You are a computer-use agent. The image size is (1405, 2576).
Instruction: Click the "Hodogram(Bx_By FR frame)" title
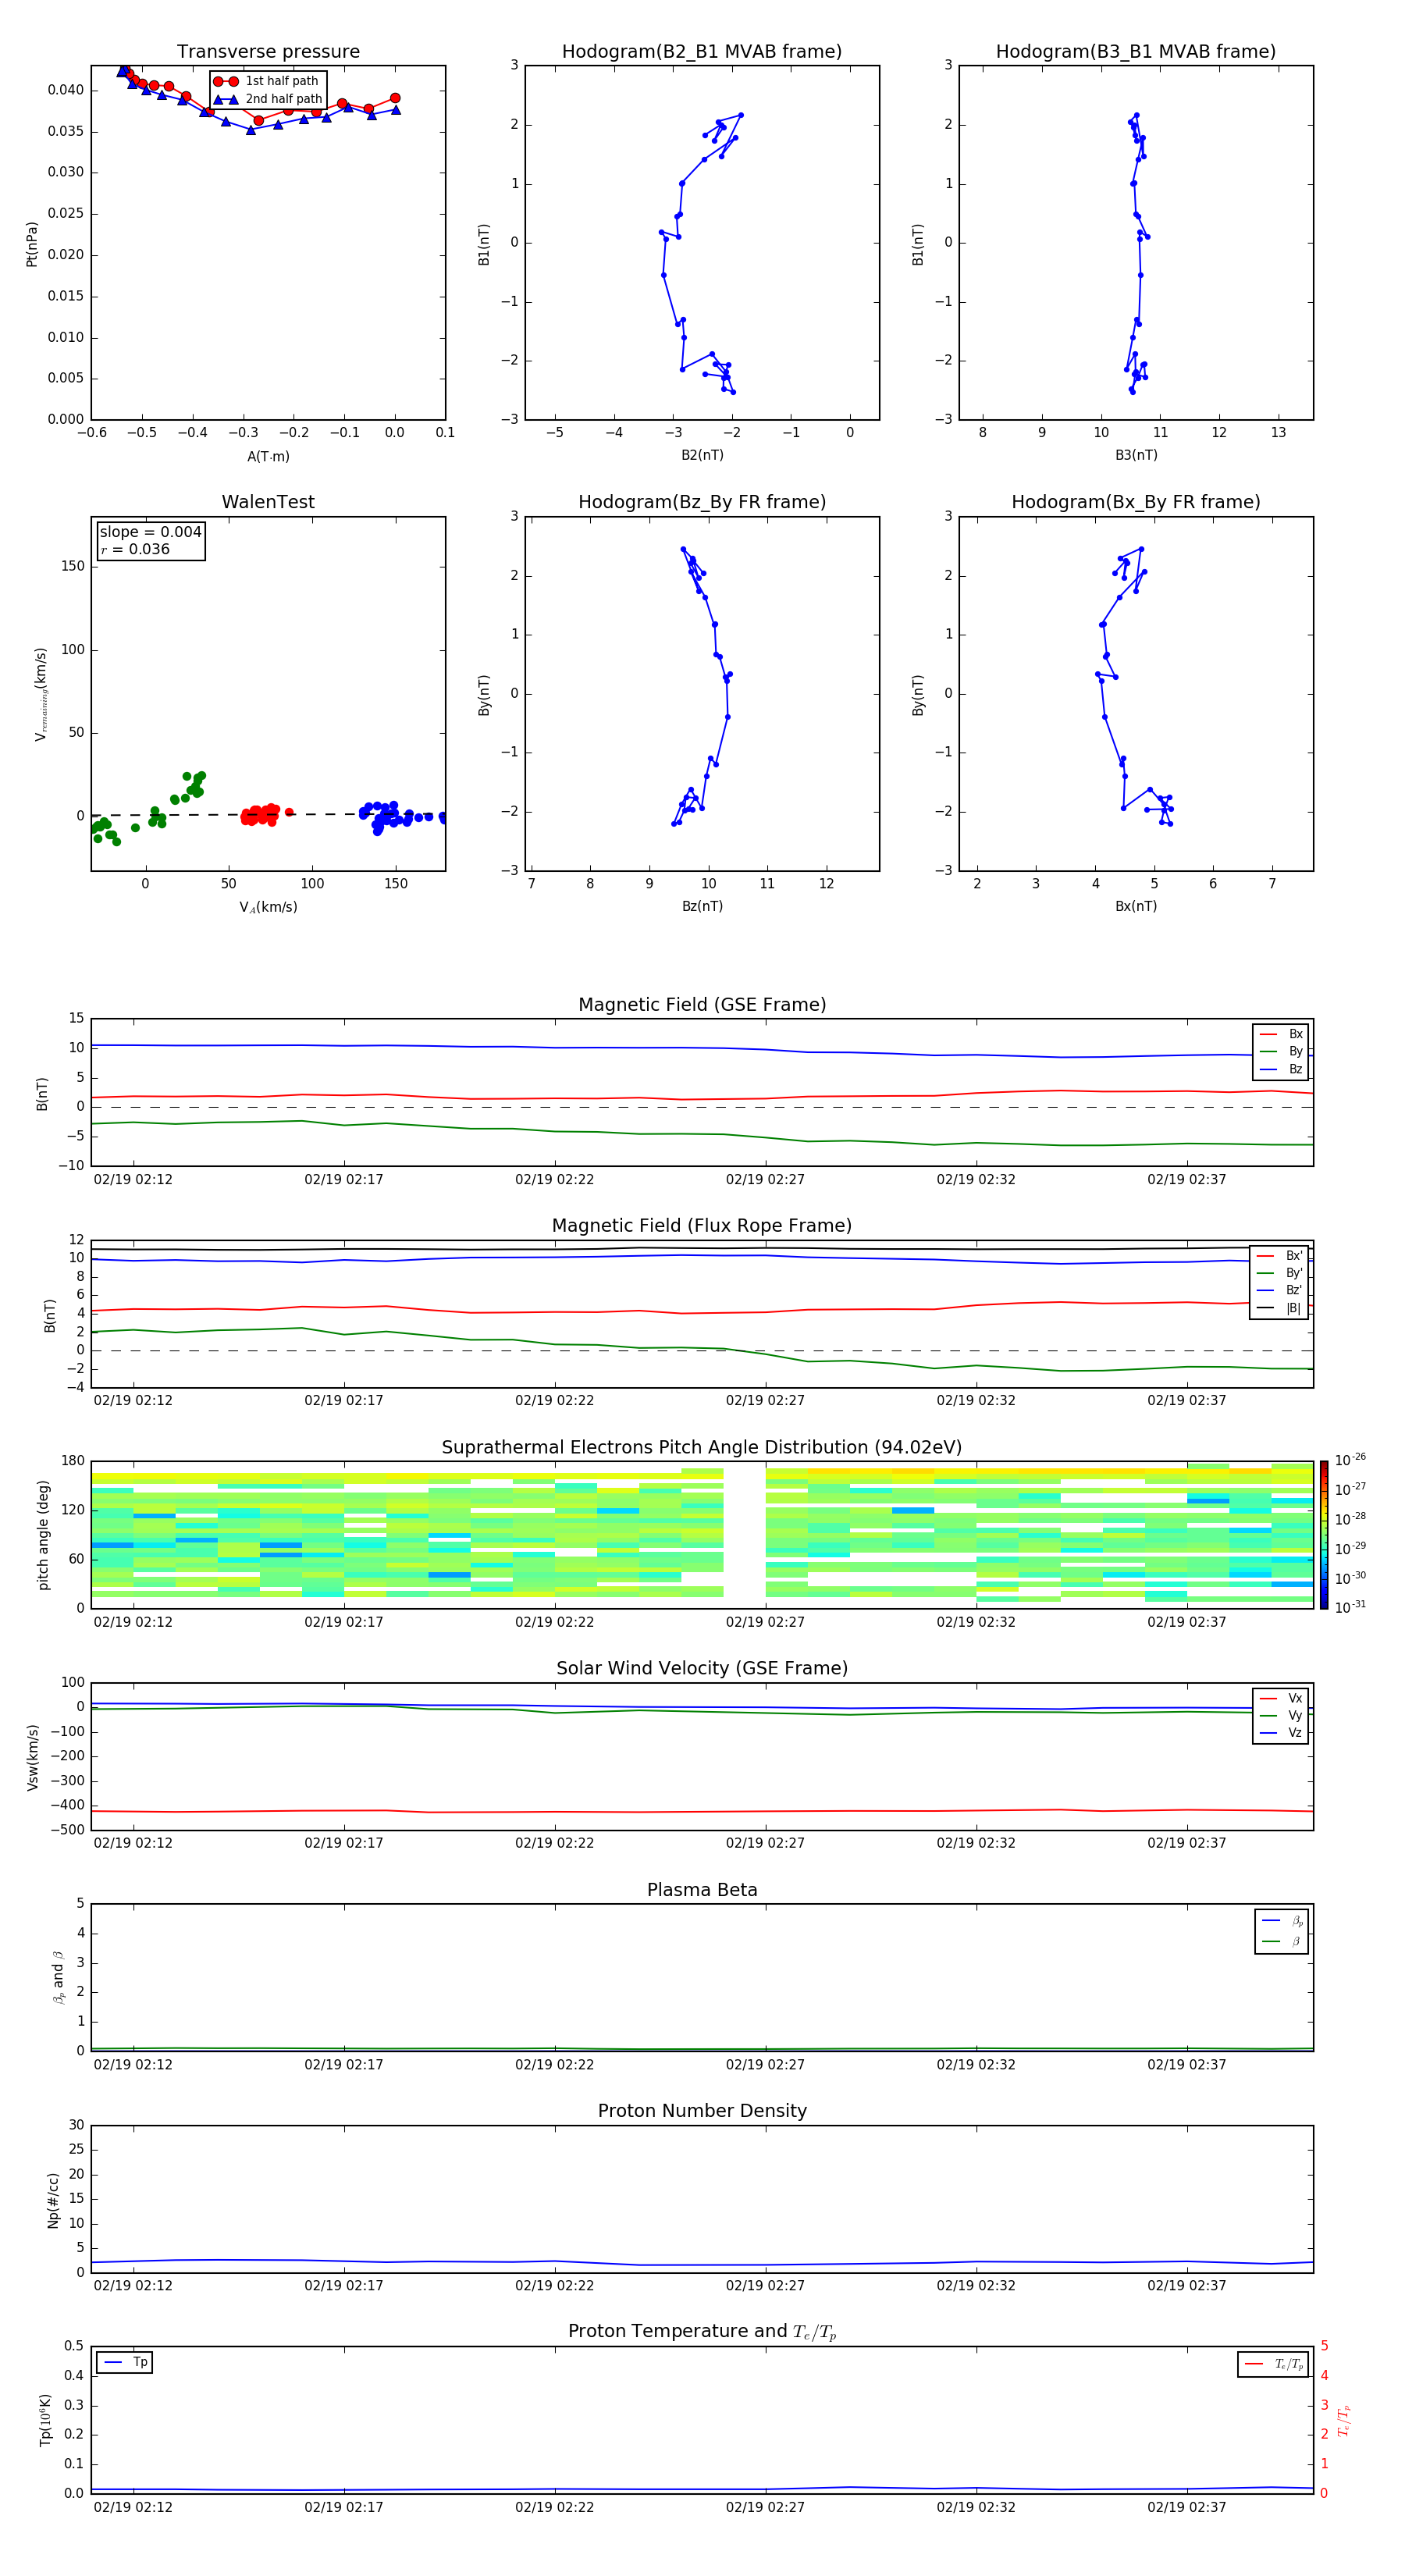[x=1136, y=502]
